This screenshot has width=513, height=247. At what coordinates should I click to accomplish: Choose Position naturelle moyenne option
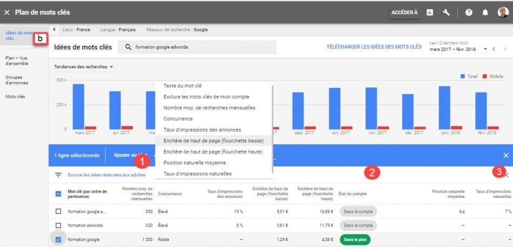click(x=194, y=163)
